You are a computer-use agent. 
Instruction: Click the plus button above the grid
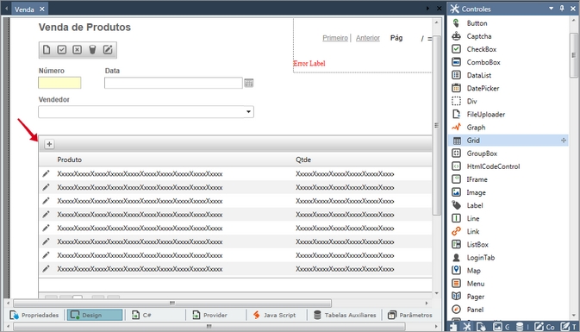coord(49,144)
